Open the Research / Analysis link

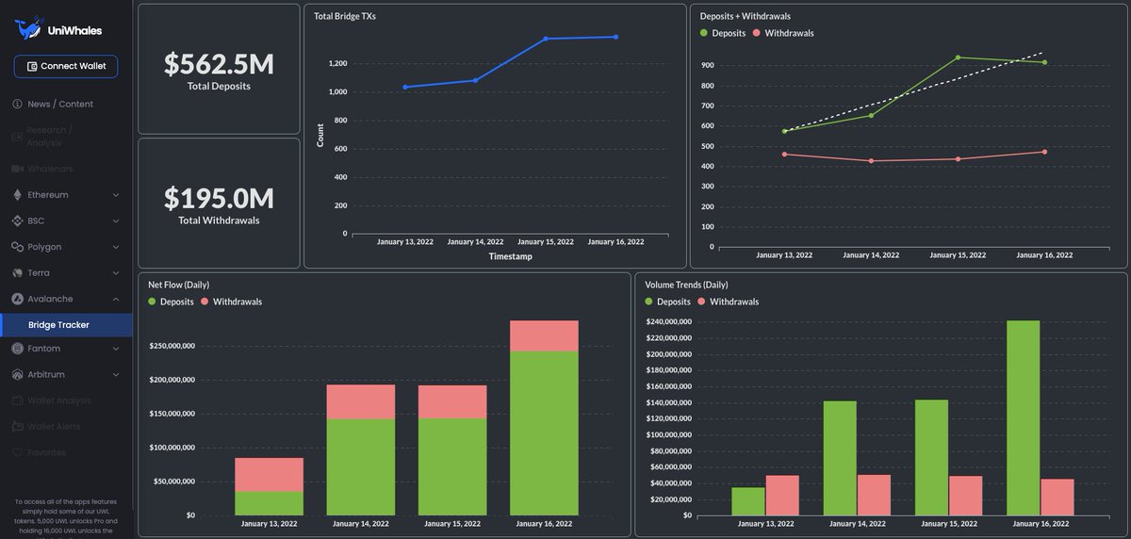coord(49,136)
